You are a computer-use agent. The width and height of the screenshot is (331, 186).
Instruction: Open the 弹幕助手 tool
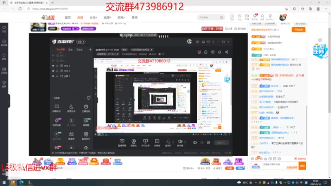coord(57,108)
